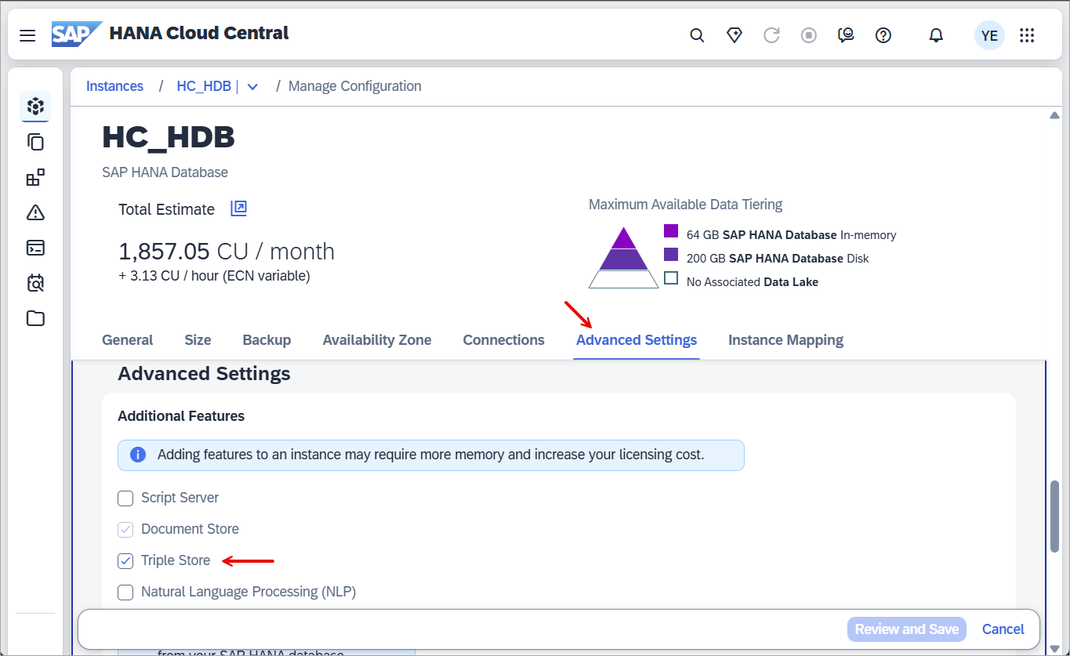The width and height of the screenshot is (1070, 656).
Task: Open the feedback icon with smiley
Action: click(847, 35)
